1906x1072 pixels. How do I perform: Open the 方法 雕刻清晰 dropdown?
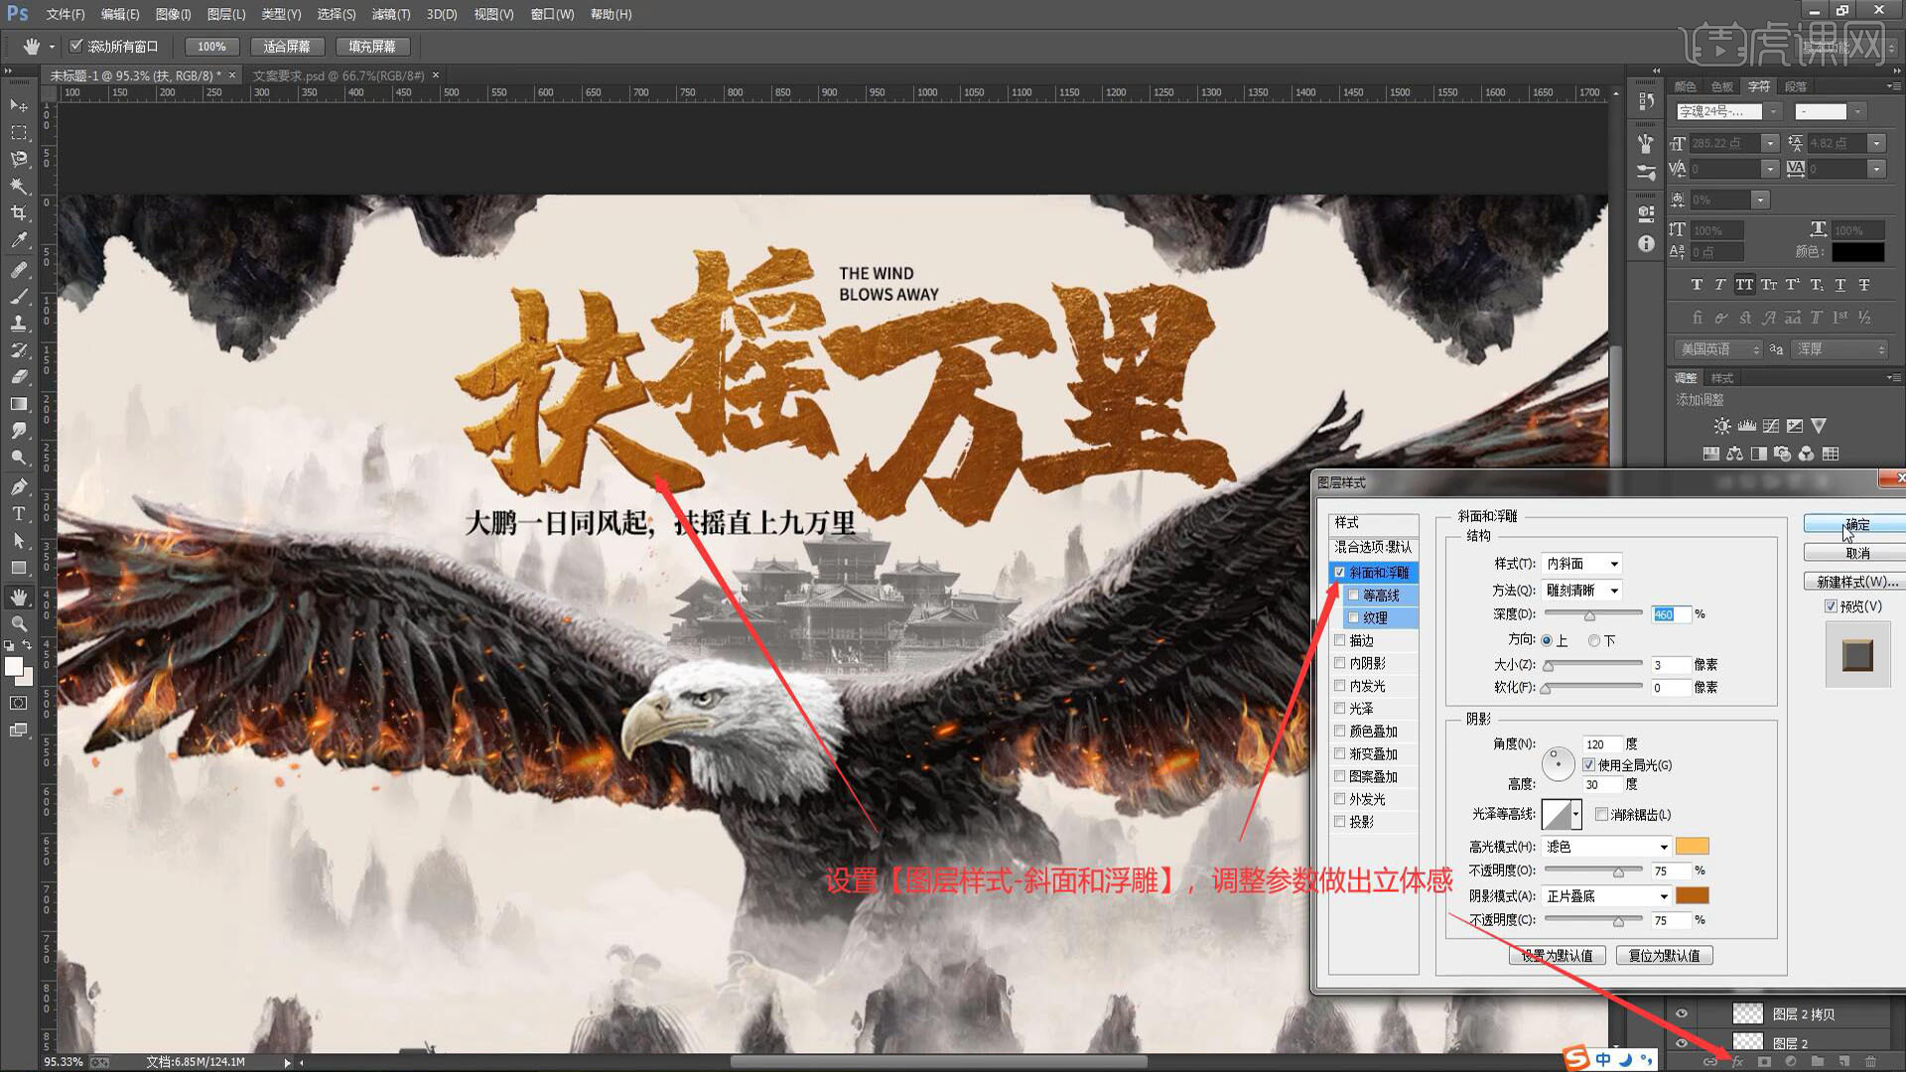[x=1581, y=591]
